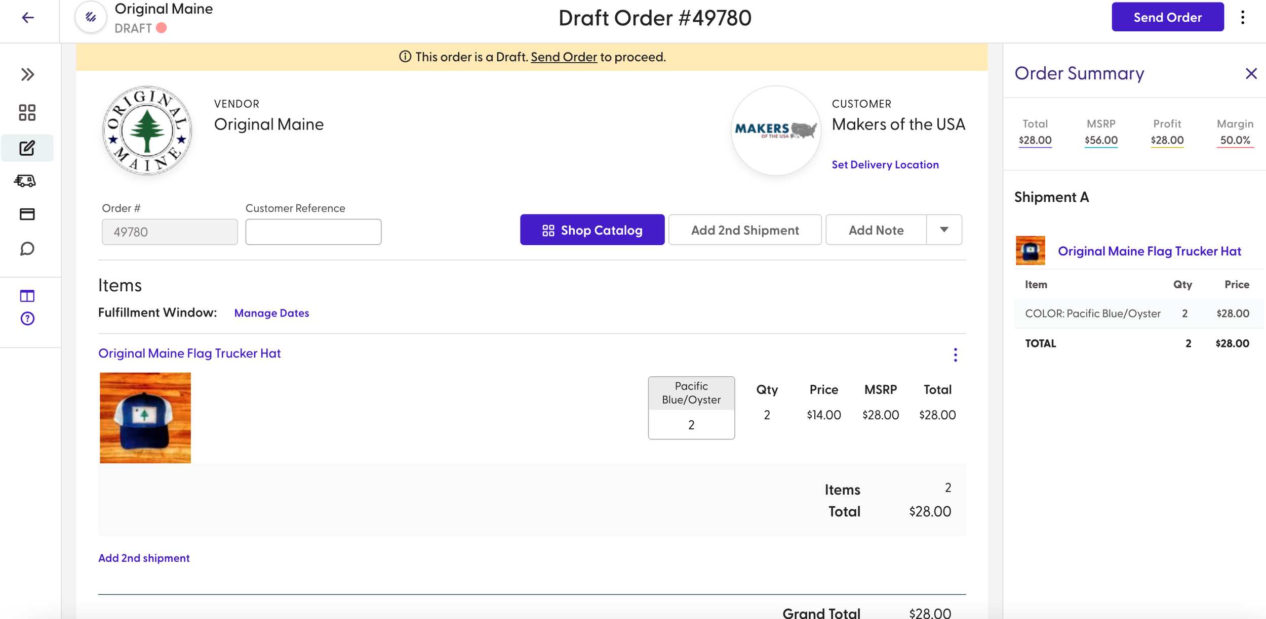Open the dashboard grid icon
This screenshot has height=619, width=1266.
(x=27, y=112)
